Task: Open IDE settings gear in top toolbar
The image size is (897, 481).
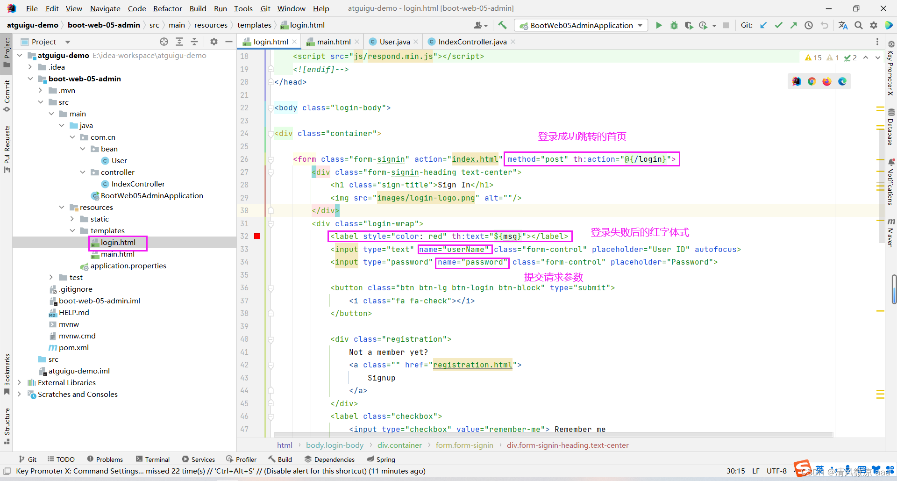Action: tap(873, 25)
